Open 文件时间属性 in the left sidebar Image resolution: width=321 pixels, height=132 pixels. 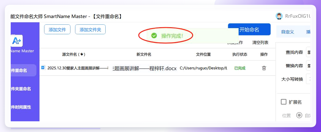pyautogui.click(x=21, y=107)
